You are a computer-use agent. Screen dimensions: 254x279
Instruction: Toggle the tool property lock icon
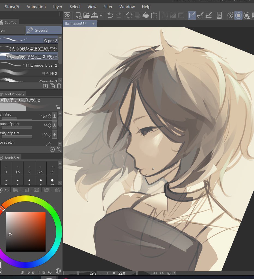click(x=58, y=107)
